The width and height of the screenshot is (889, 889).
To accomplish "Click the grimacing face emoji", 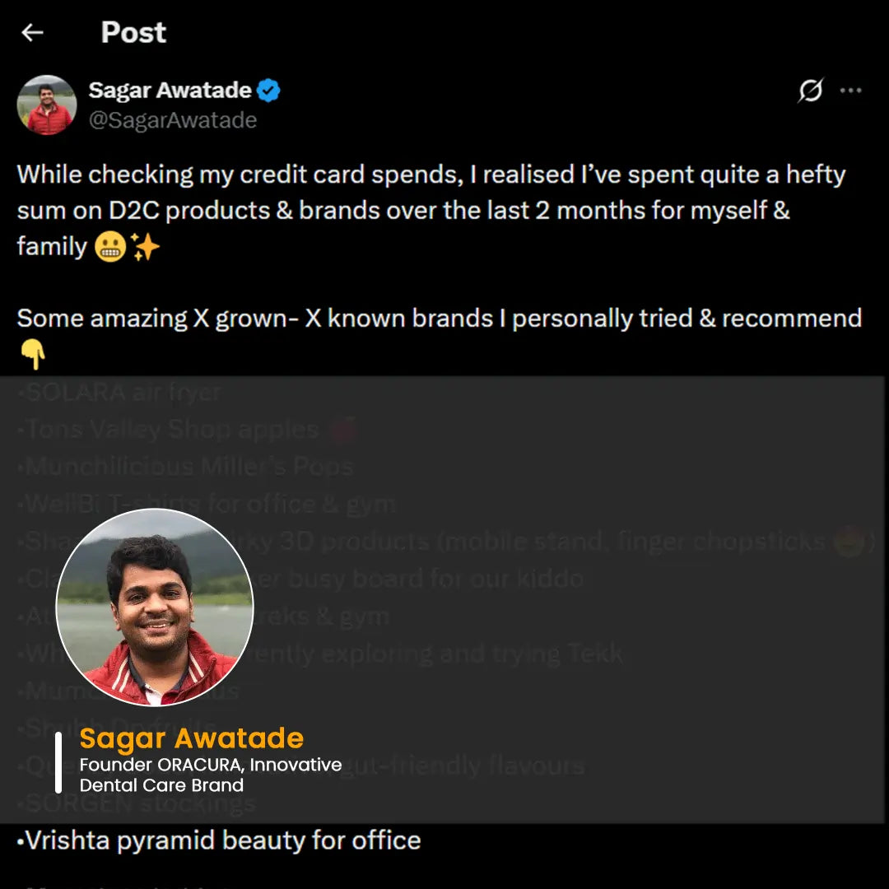I will click(x=109, y=247).
